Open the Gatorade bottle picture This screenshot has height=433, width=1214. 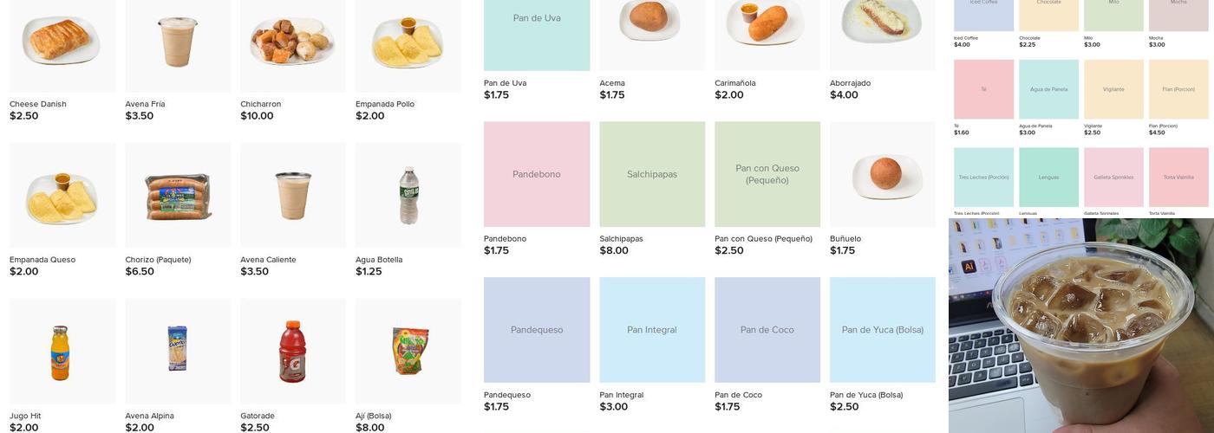click(293, 351)
